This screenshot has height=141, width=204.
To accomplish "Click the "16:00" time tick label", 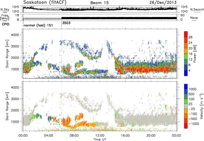I will (125, 136).
